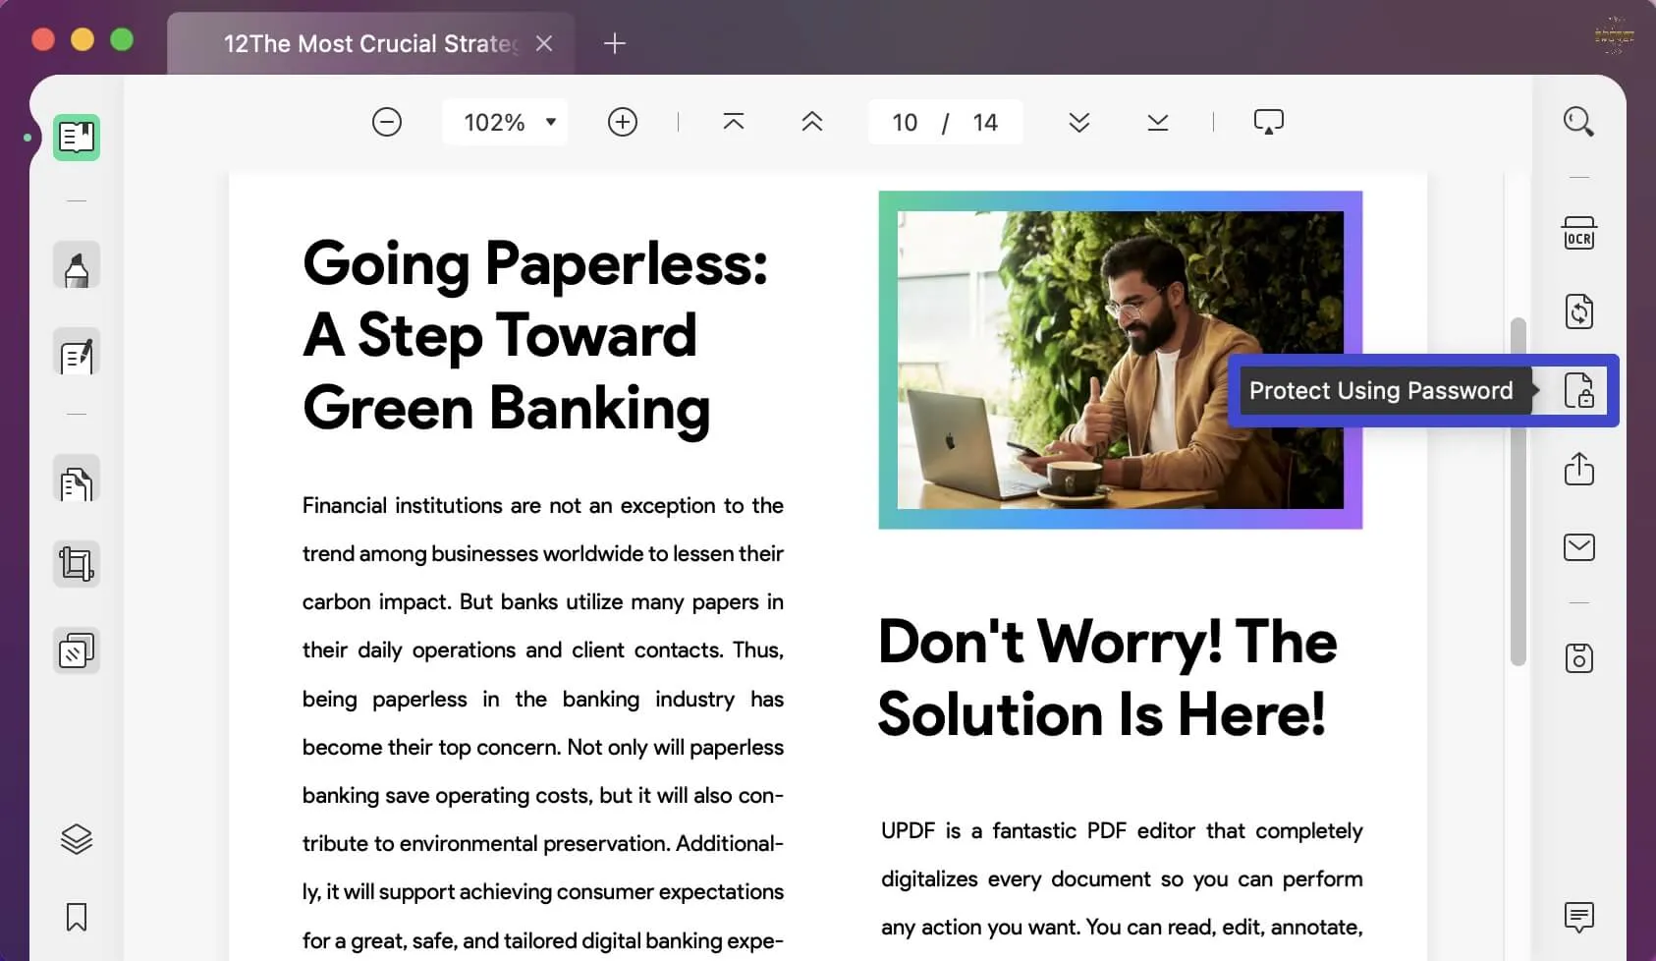The image size is (1656, 961).
Task: Open the Organize Pages tool
Action: click(x=77, y=479)
